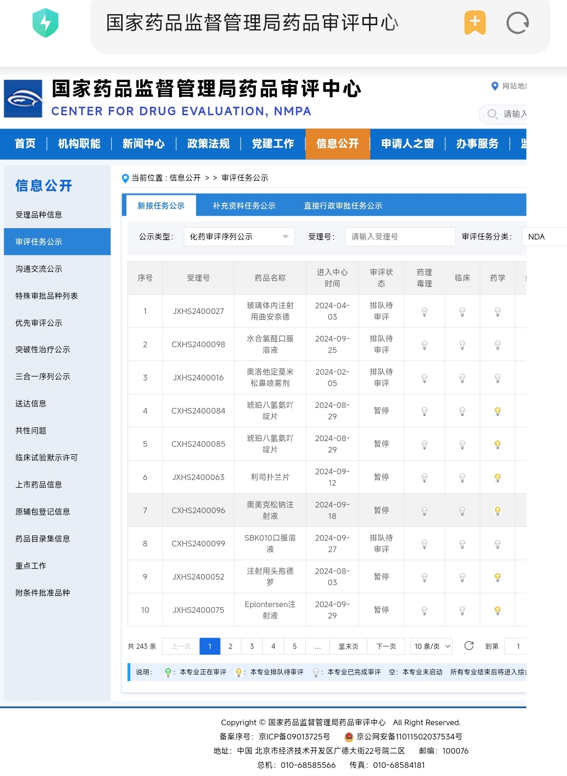Click the search magnifier icon
The width and height of the screenshot is (567, 776).
tap(492, 114)
